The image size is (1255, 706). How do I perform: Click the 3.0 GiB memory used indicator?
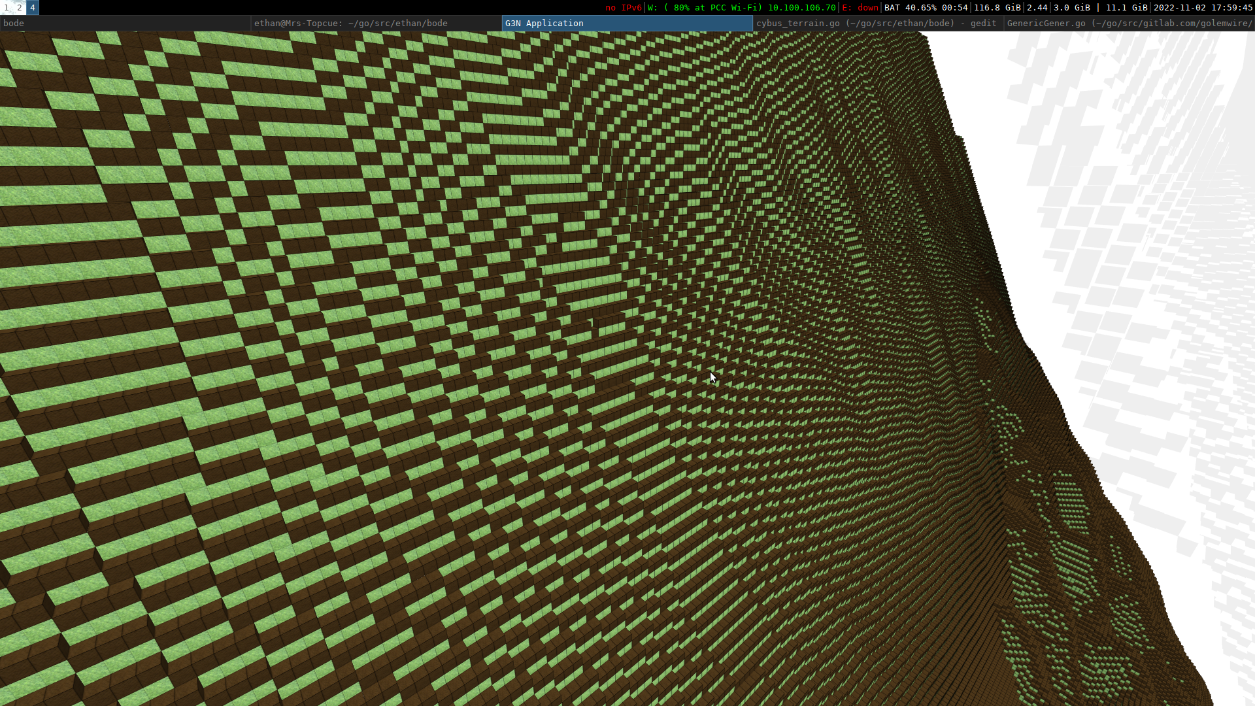point(1072,7)
